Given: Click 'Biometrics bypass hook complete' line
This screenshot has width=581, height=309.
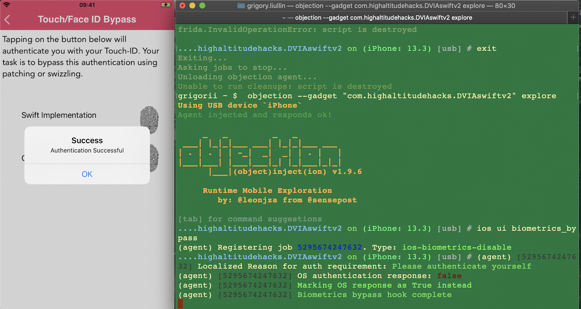Looking at the screenshot, I should click(374, 294).
